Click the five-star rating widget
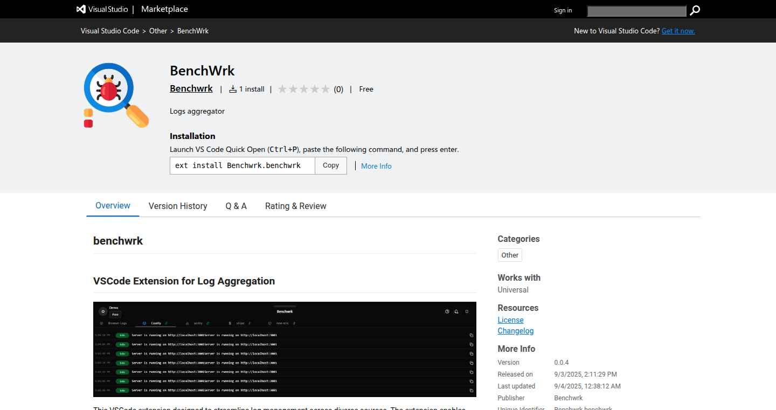This screenshot has height=410, width=776. coord(303,89)
